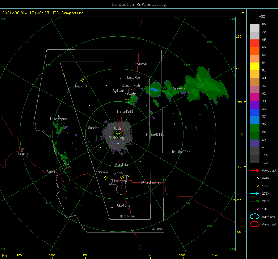Click the Sylvan label
Image resolution: width=278 pixels, height=259 pixels.
click(x=118, y=91)
